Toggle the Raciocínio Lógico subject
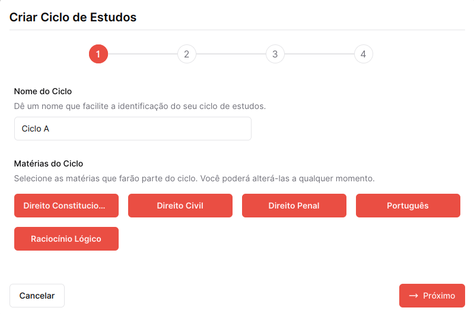This screenshot has height=314, width=474. 66,239
